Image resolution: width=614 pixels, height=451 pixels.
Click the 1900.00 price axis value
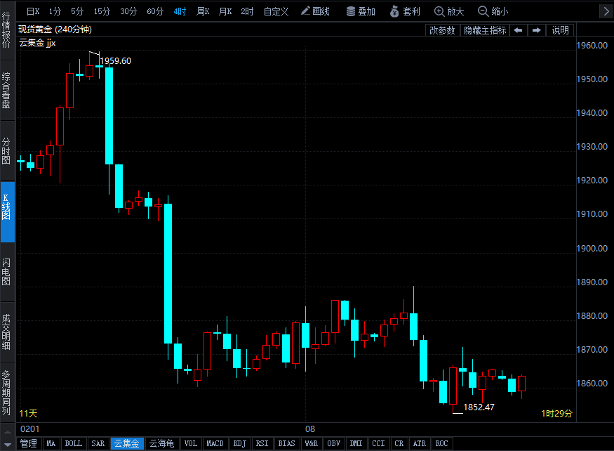(x=592, y=248)
